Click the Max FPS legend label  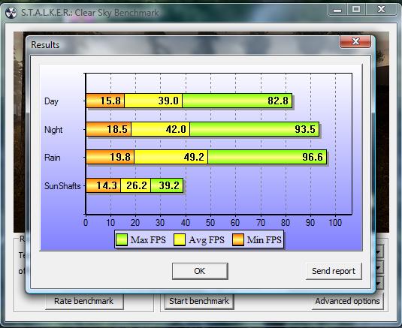coord(148,240)
